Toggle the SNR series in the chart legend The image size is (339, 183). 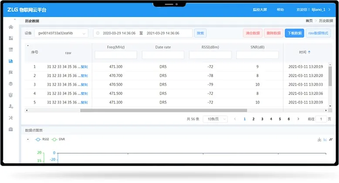(58, 139)
